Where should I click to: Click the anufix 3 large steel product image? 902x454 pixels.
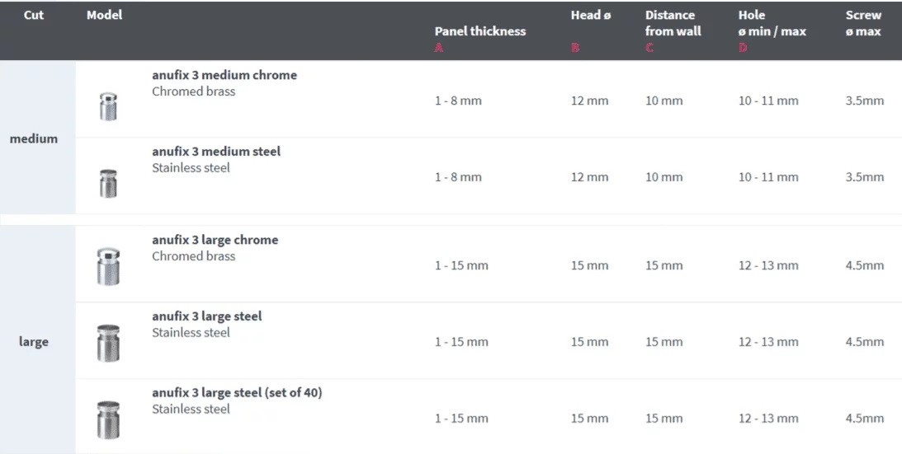108,343
